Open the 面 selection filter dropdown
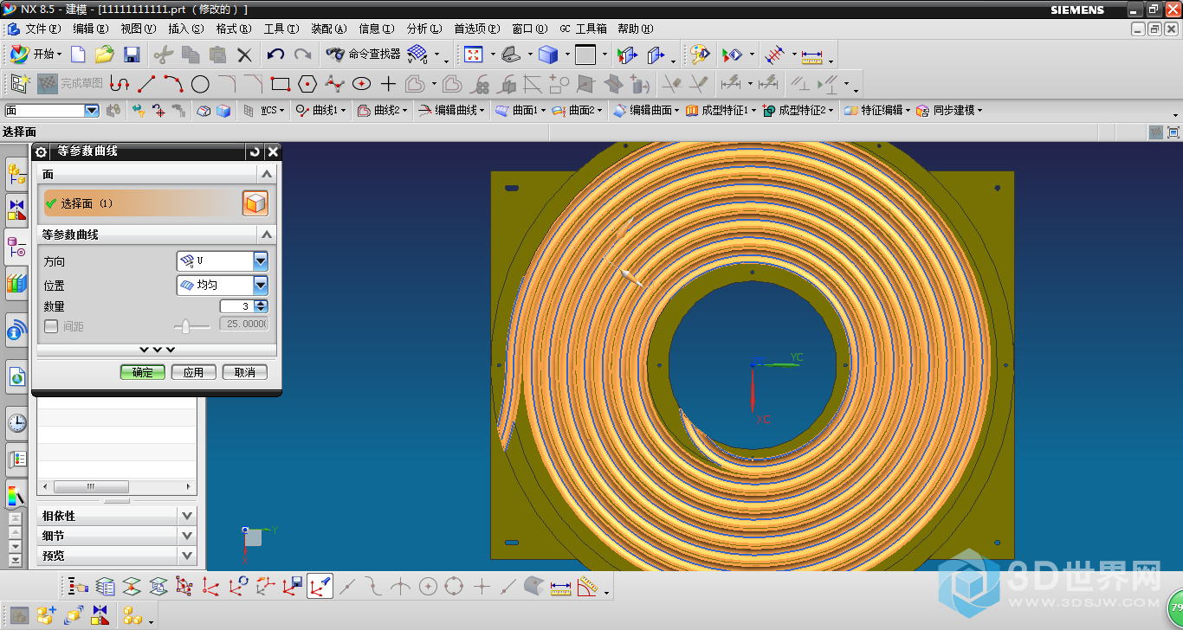The height and width of the screenshot is (630, 1183). pyautogui.click(x=92, y=111)
